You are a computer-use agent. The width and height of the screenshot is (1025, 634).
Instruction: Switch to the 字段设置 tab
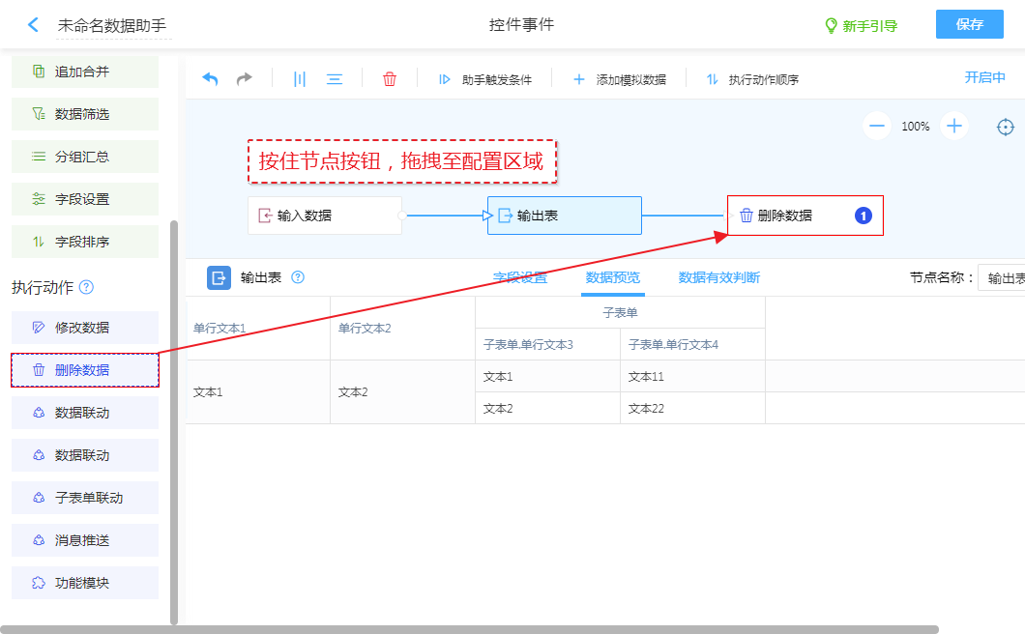coord(520,277)
